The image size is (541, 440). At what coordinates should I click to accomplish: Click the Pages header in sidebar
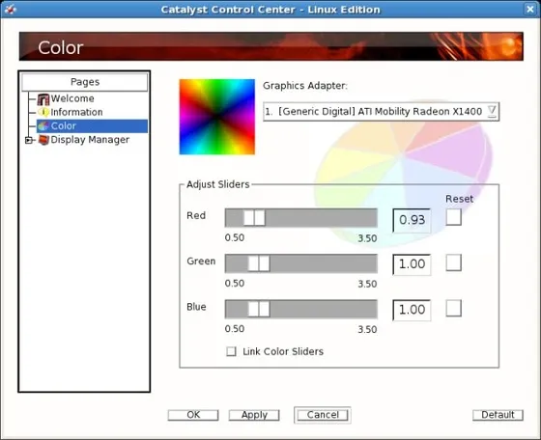point(85,82)
